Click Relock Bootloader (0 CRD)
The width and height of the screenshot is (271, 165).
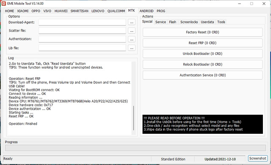coord(202,65)
